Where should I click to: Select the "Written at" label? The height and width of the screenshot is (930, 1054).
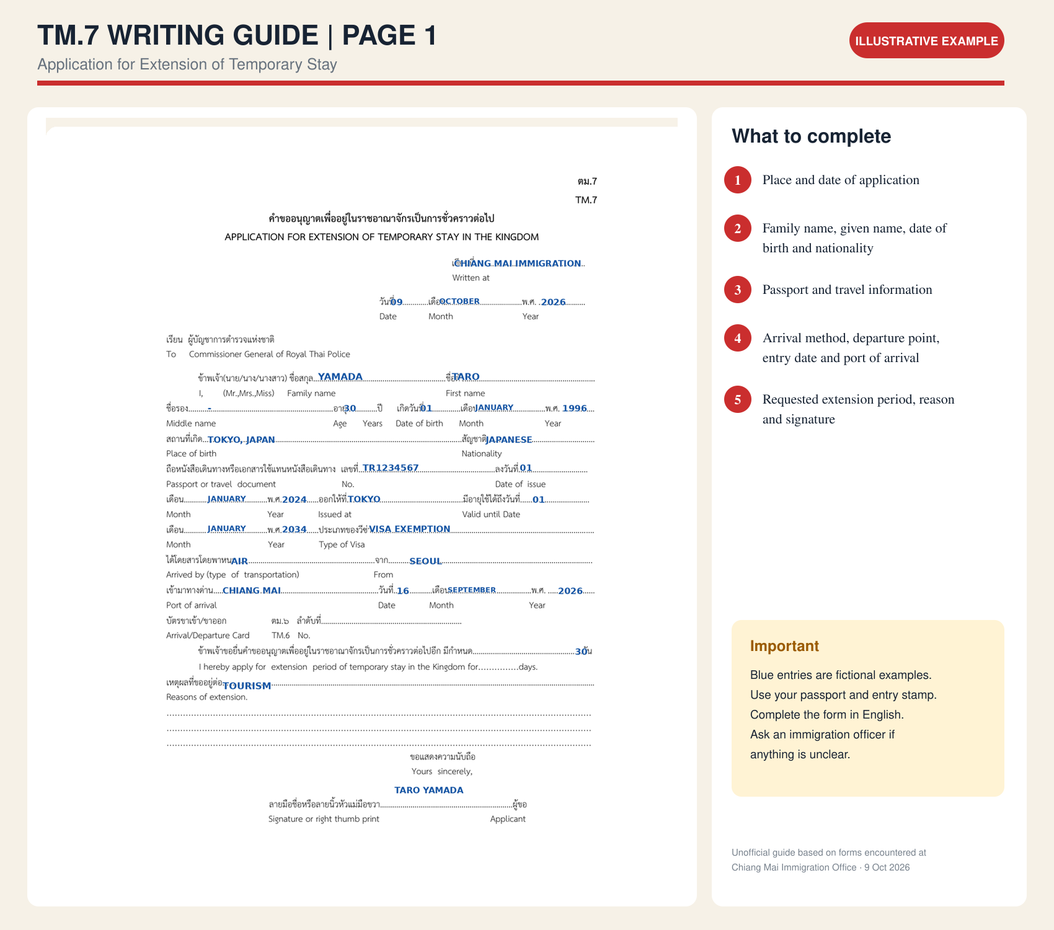[x=471, y=278]
